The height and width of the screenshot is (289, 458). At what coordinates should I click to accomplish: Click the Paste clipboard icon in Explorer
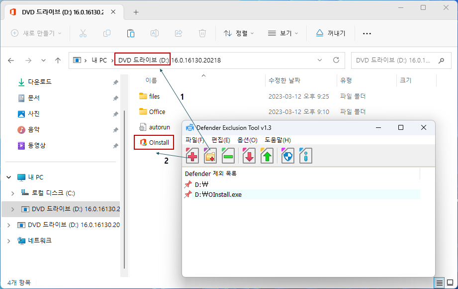[x=131, y=33]
